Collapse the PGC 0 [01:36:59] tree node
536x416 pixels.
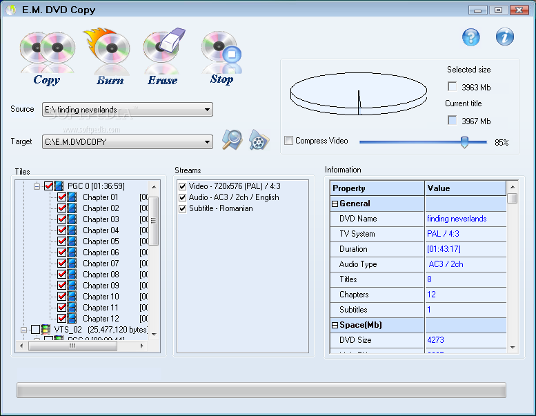tap(37, 186)
